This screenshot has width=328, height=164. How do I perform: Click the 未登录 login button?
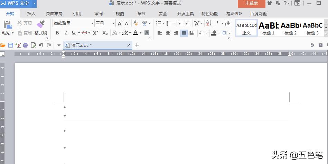tap(251, 3)
